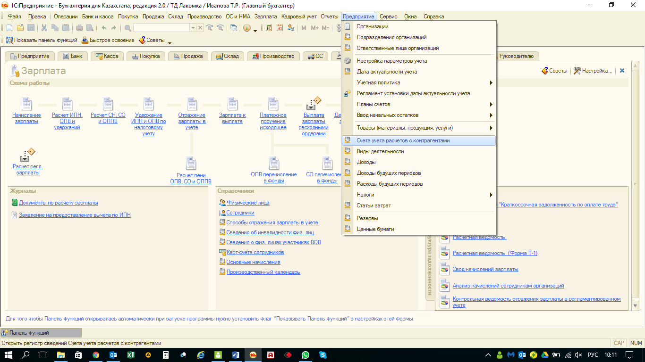
Task: Select Ценные бумаги menu entry
Action: (x=418, y=229)
